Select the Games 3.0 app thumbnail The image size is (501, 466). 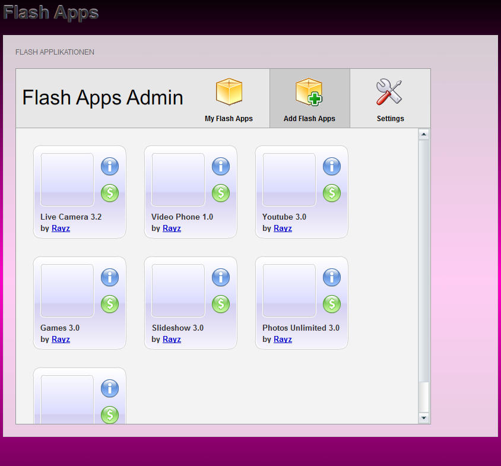click(x=67, y=290)
